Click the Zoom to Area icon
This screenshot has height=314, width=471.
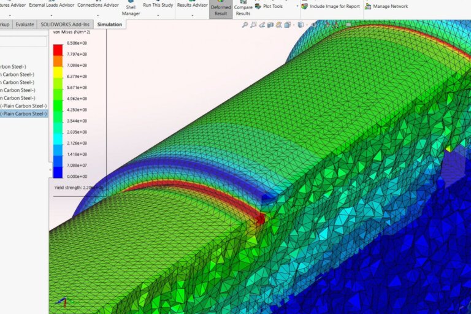point(253,25)
